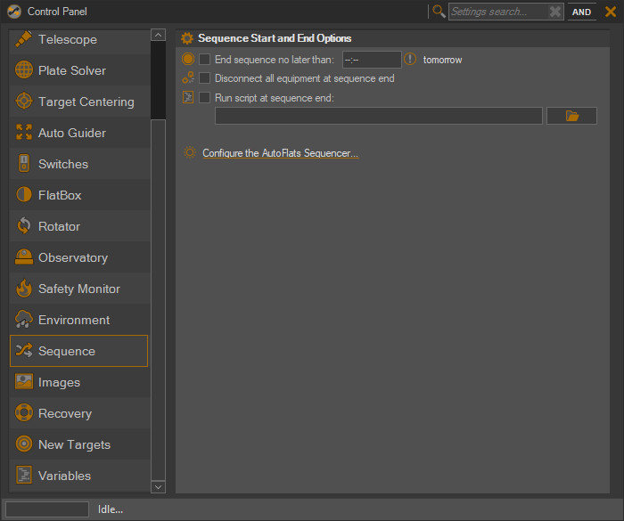Clear the settings search field
The image size is (624, 521).
[554, 12]
